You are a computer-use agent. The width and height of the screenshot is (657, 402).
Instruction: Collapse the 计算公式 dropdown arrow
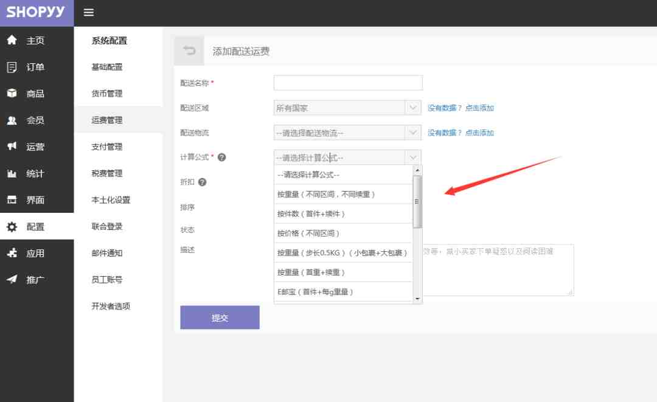click(x=413, y=158)
